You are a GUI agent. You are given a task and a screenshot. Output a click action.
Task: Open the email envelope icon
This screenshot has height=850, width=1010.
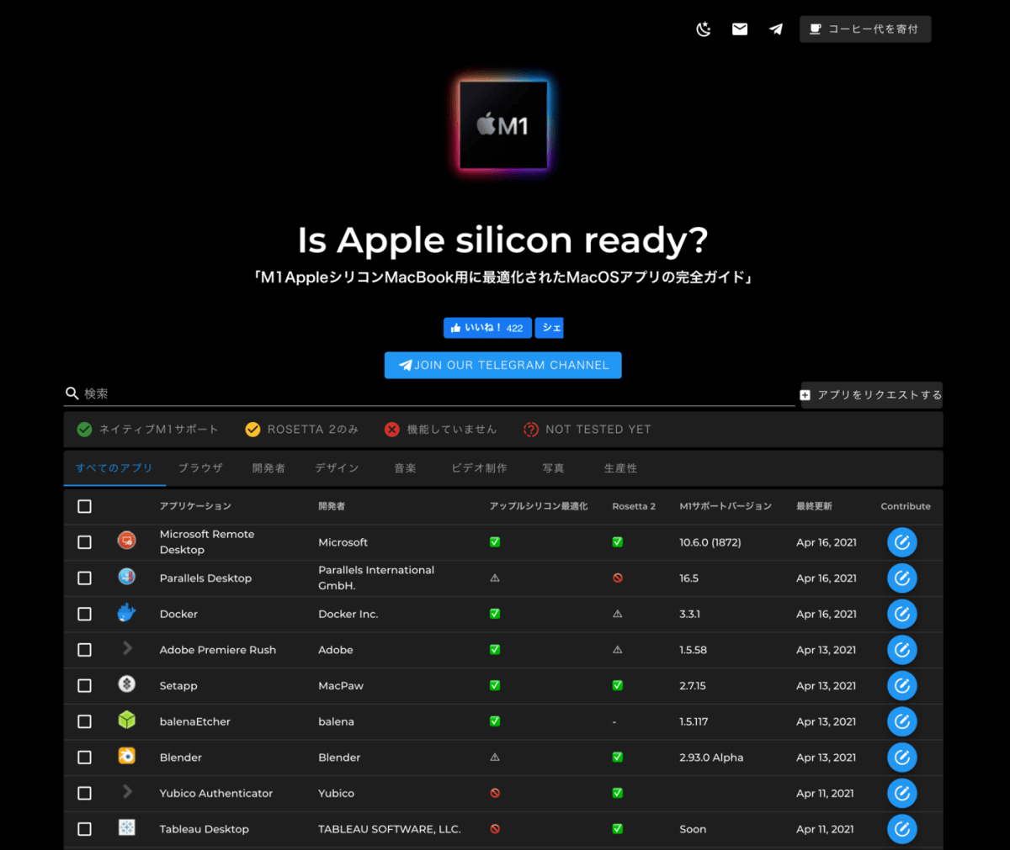740,29
